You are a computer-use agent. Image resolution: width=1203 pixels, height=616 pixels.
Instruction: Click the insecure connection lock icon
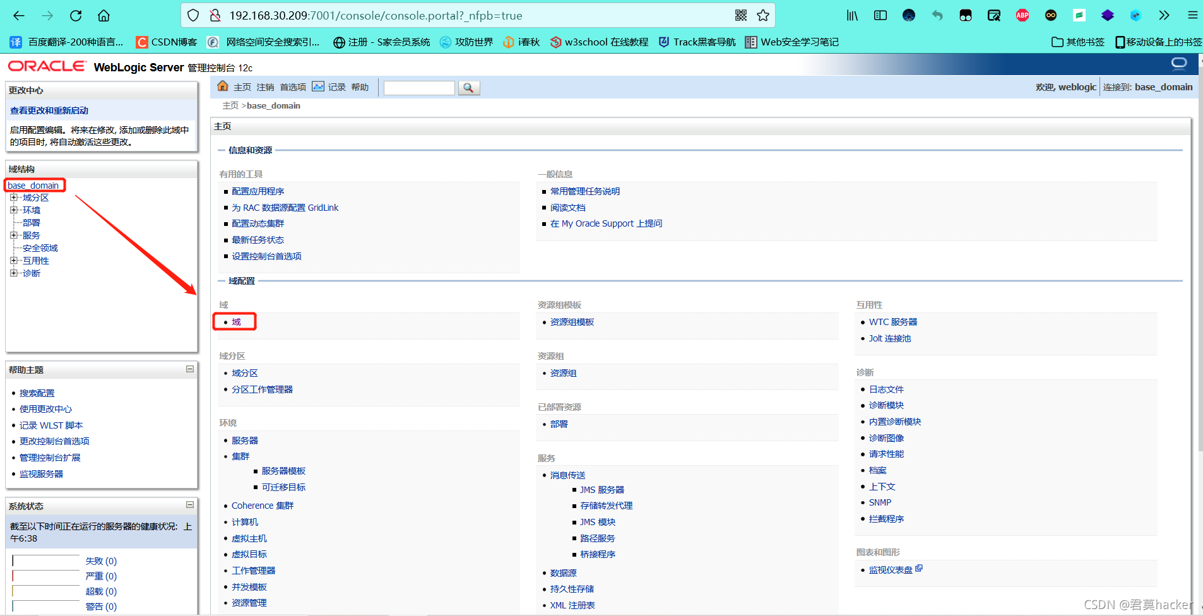pyautogui.click(x=215, y=16)
